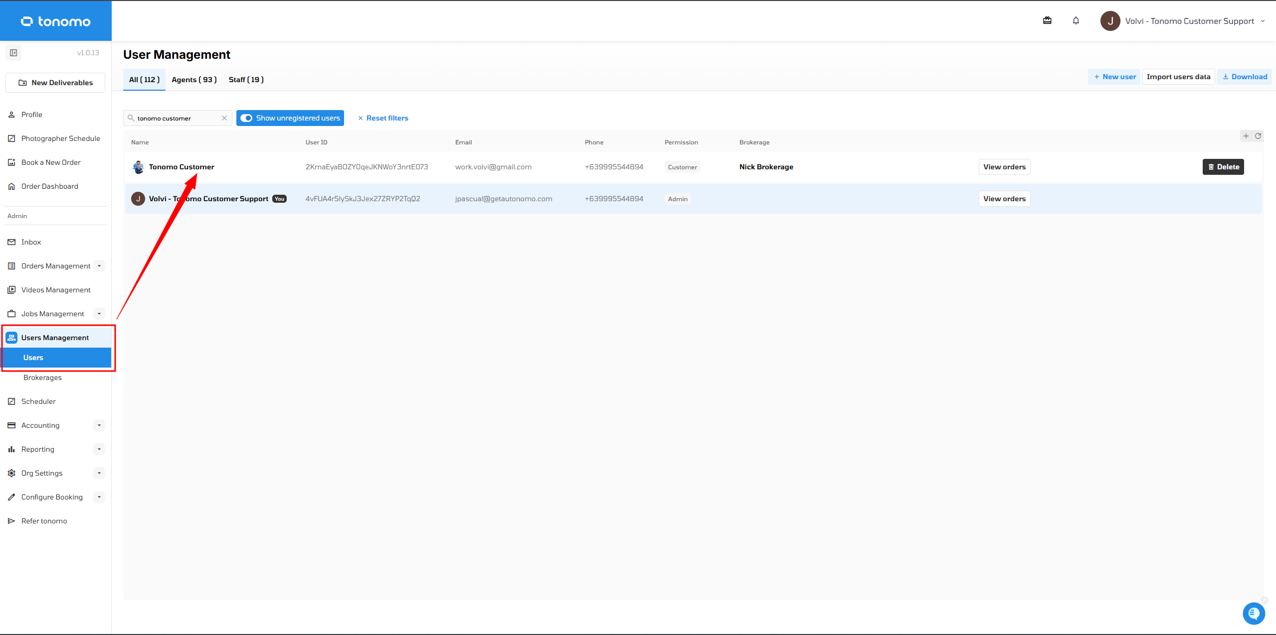The width and height of the screenshot is (1276, 635).
Task: Click the tonomo logo
Action: 56,21
